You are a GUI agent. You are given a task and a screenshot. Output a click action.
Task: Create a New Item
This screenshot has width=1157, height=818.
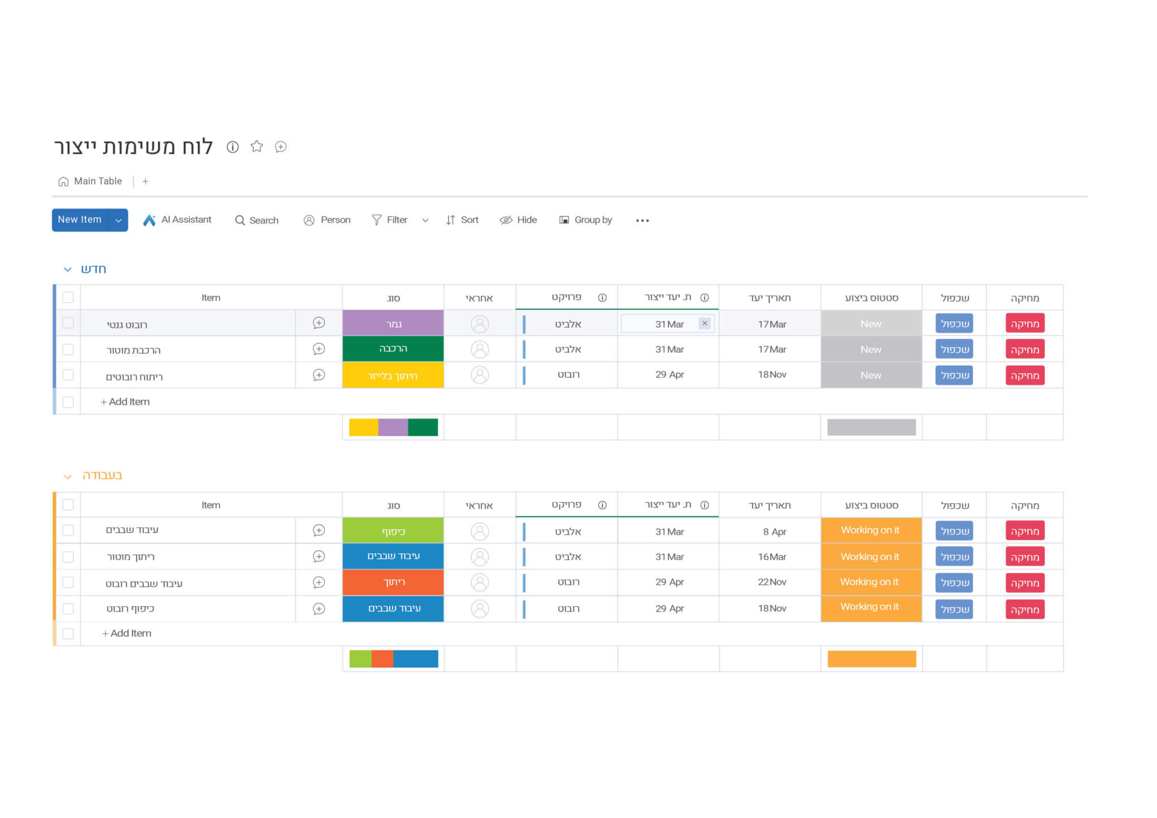click(80, 220)
